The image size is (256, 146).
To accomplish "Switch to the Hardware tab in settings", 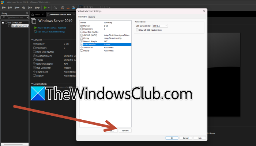I will (82, 17).
